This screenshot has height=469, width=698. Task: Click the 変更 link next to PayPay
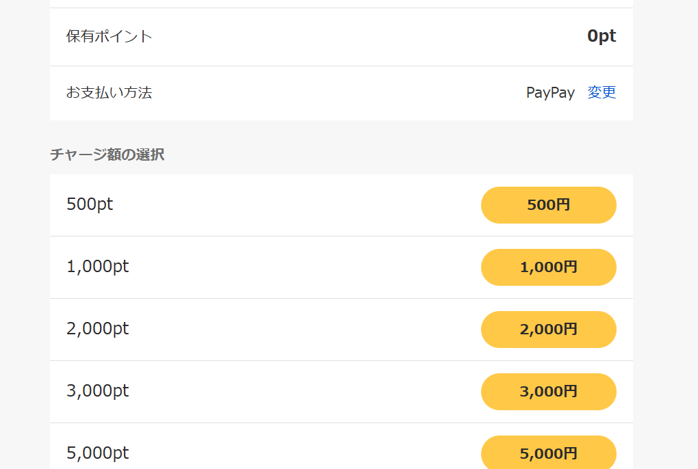point(602,92)
